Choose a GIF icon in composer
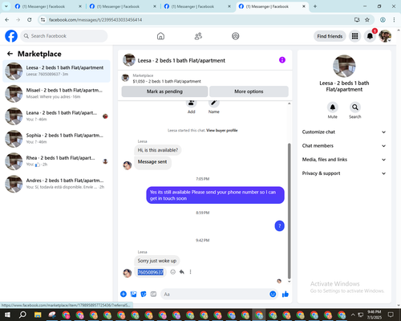This screenshot has height=321, width=401. point(153,294)
